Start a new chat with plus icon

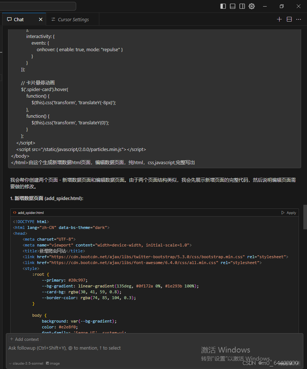pos(279,19)
